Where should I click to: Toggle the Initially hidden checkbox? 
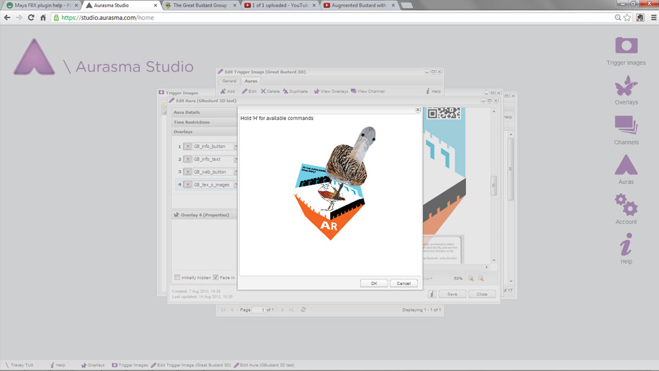click(x=177, y=277)
